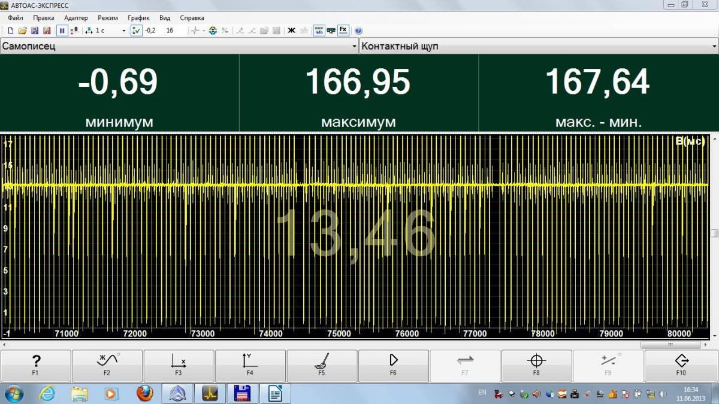Open the График menu
The image size is (719, 404).
pos(138,18)
